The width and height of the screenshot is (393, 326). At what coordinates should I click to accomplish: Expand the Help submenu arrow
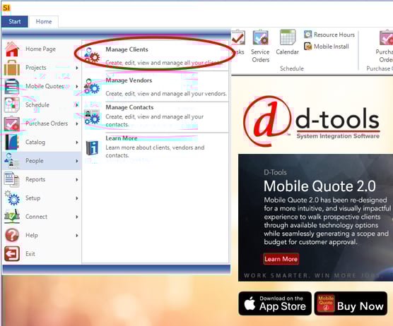coord(77,235)
